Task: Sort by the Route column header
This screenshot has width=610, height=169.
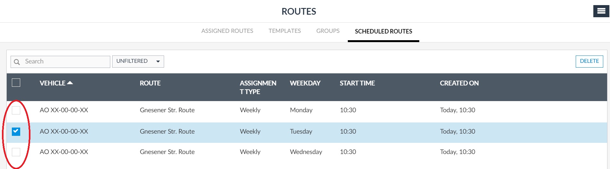Action: click(150, 83)
